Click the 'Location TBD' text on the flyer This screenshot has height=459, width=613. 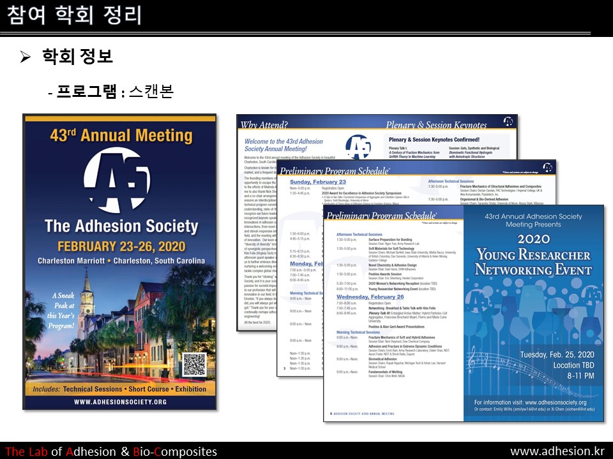pos(573,365)
